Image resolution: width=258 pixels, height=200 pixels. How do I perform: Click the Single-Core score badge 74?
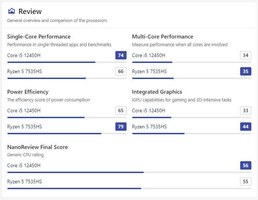(x=121, y=55)
